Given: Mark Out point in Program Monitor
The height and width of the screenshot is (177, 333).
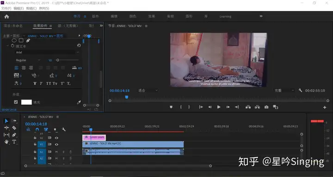Looking at the screenshot, I should coord(189,107).
